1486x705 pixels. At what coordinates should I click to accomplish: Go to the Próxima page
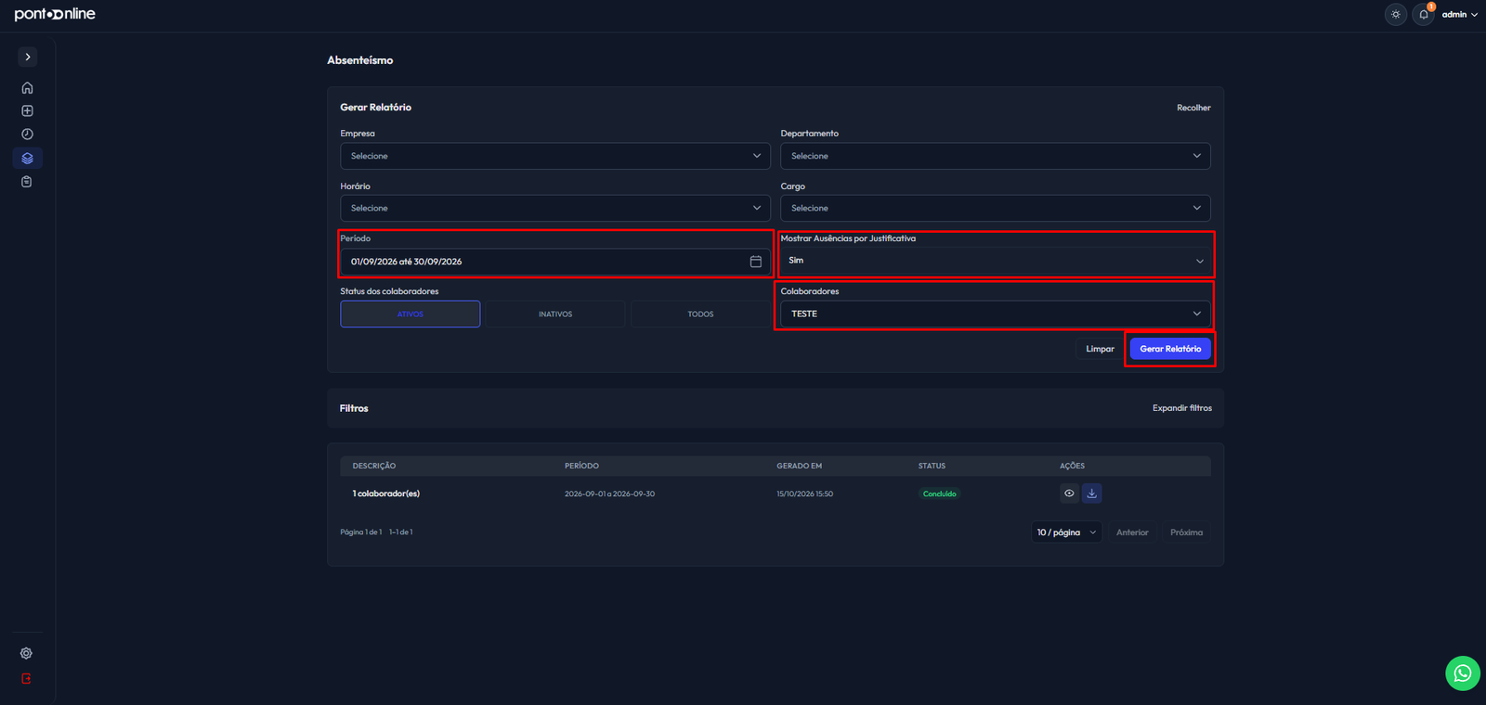(1186, 532)
